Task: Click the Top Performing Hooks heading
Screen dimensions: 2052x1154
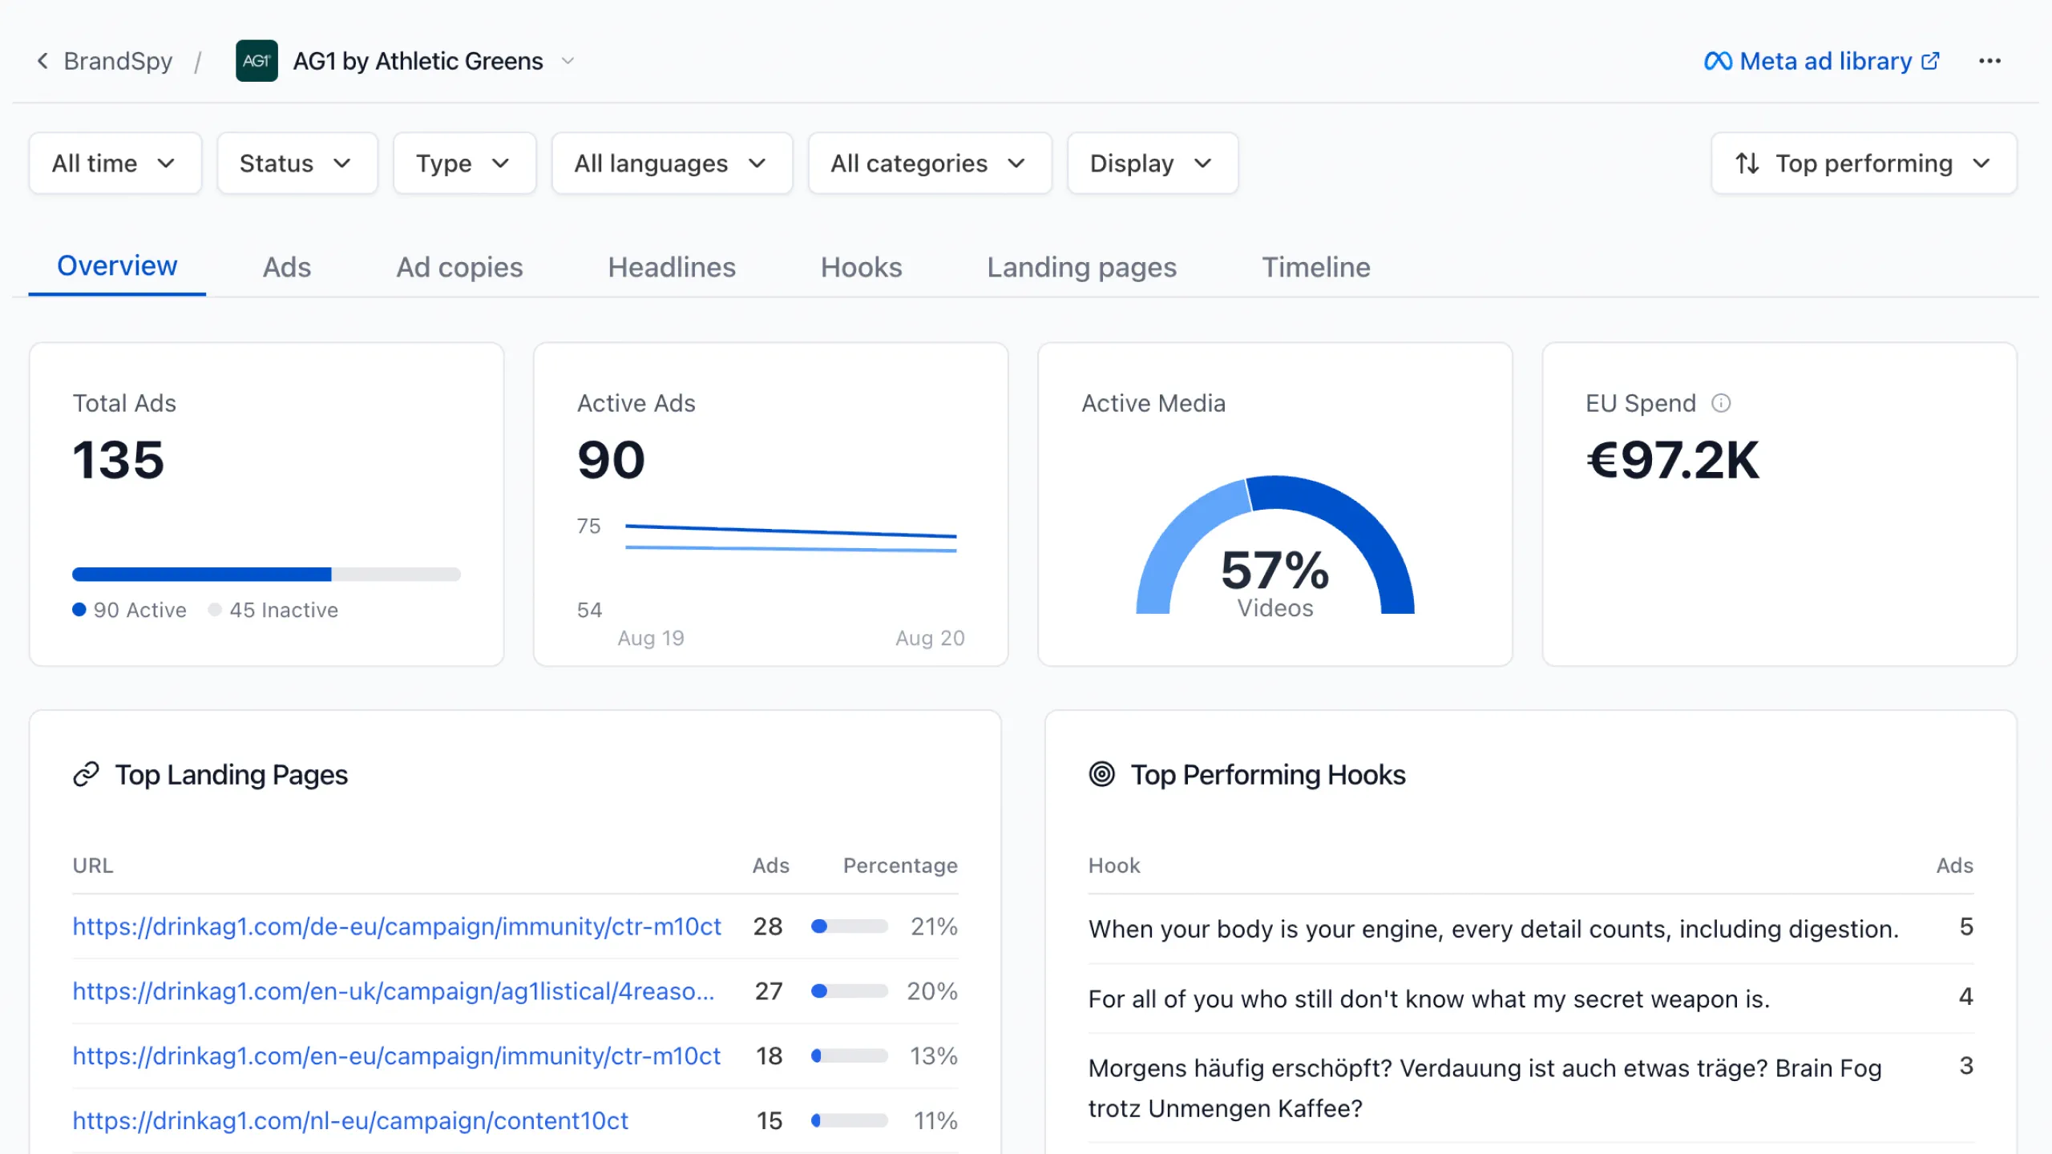Action: 1268,775
